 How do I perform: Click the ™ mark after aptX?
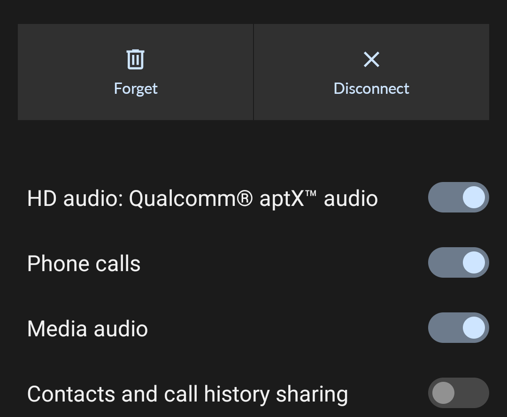coord(310,194)
